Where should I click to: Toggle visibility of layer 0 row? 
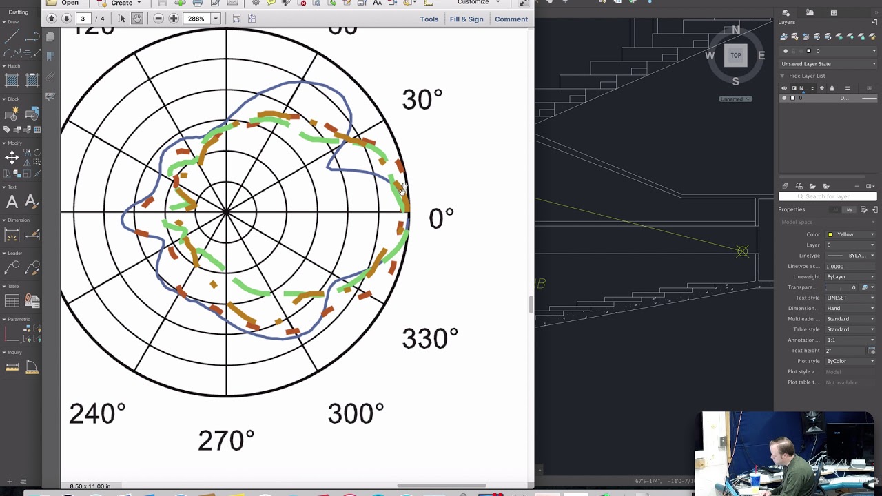784,98
